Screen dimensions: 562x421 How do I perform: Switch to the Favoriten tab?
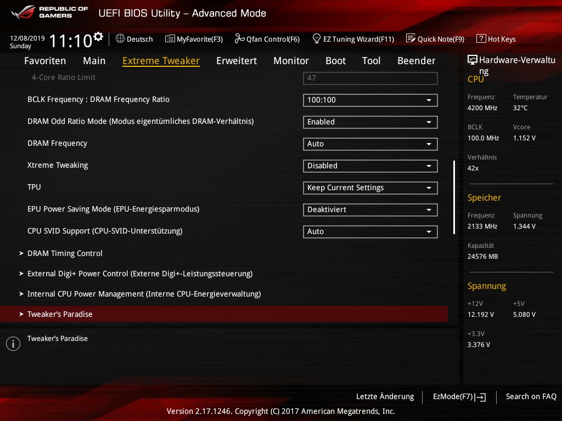45,61
